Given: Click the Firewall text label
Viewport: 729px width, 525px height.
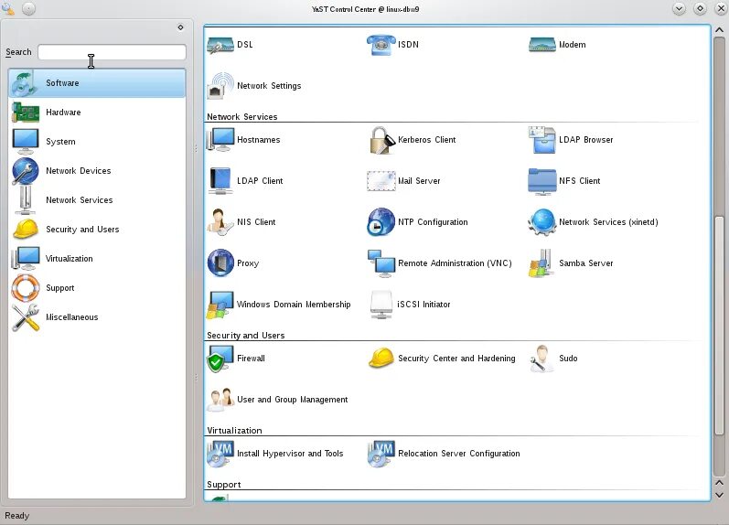Looking at the screenshot, I should click(251, 359).
